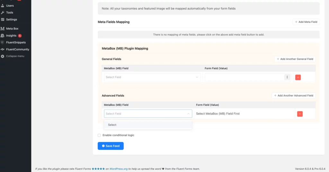Click the MetaBox (MB) Plugin Mapping heading

point(125,49)
